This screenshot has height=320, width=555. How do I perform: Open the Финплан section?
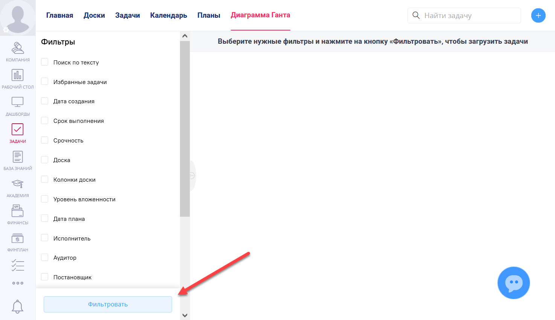tap(18, 242)
